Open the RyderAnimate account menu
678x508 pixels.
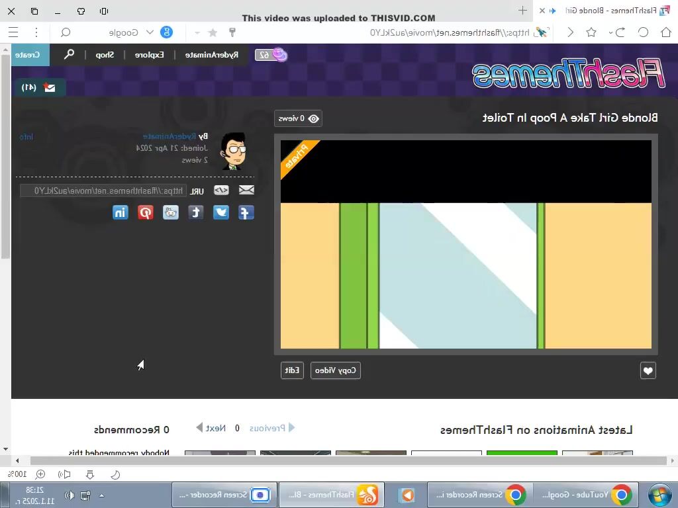(x=212, y=55)
